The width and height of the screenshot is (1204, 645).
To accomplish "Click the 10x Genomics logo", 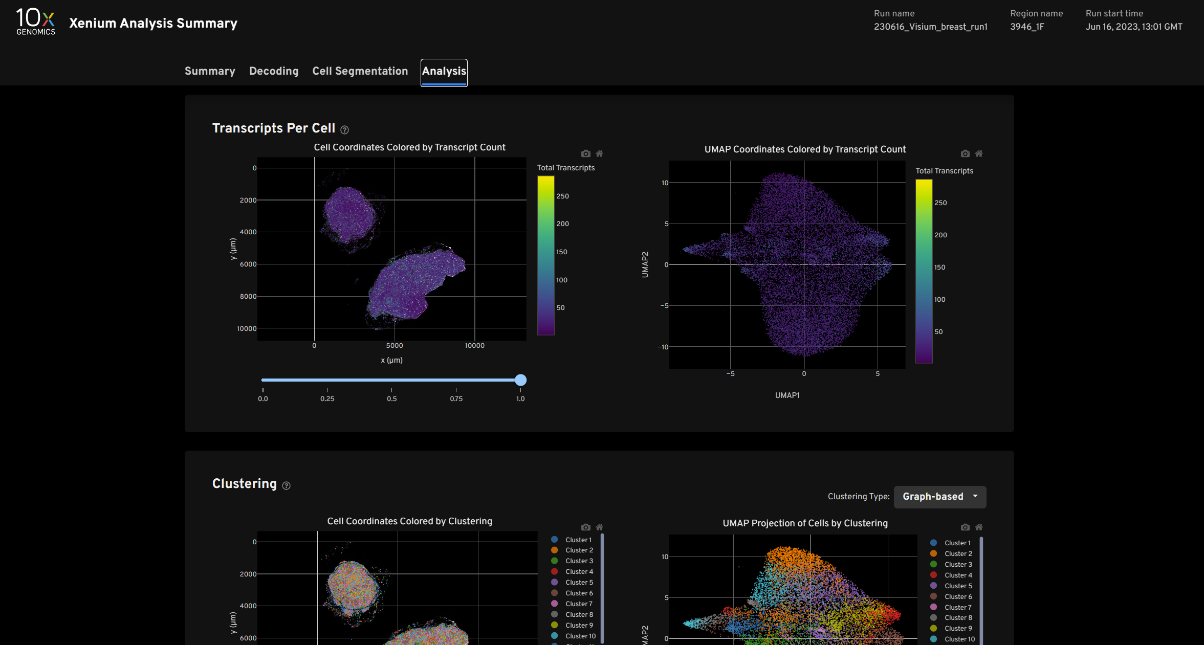I will coord(35,21).
